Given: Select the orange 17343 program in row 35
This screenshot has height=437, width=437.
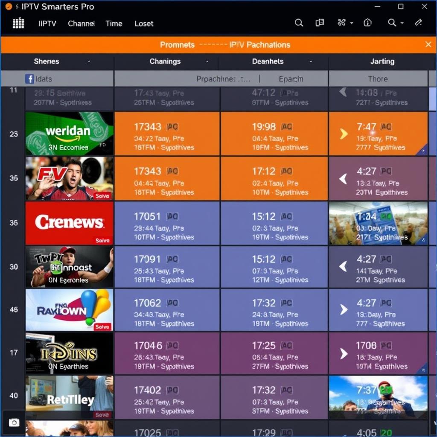Looking at the screenshot, I should (x=167, y=178).
